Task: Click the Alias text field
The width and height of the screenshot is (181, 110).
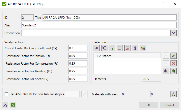Action: [99, 25]
